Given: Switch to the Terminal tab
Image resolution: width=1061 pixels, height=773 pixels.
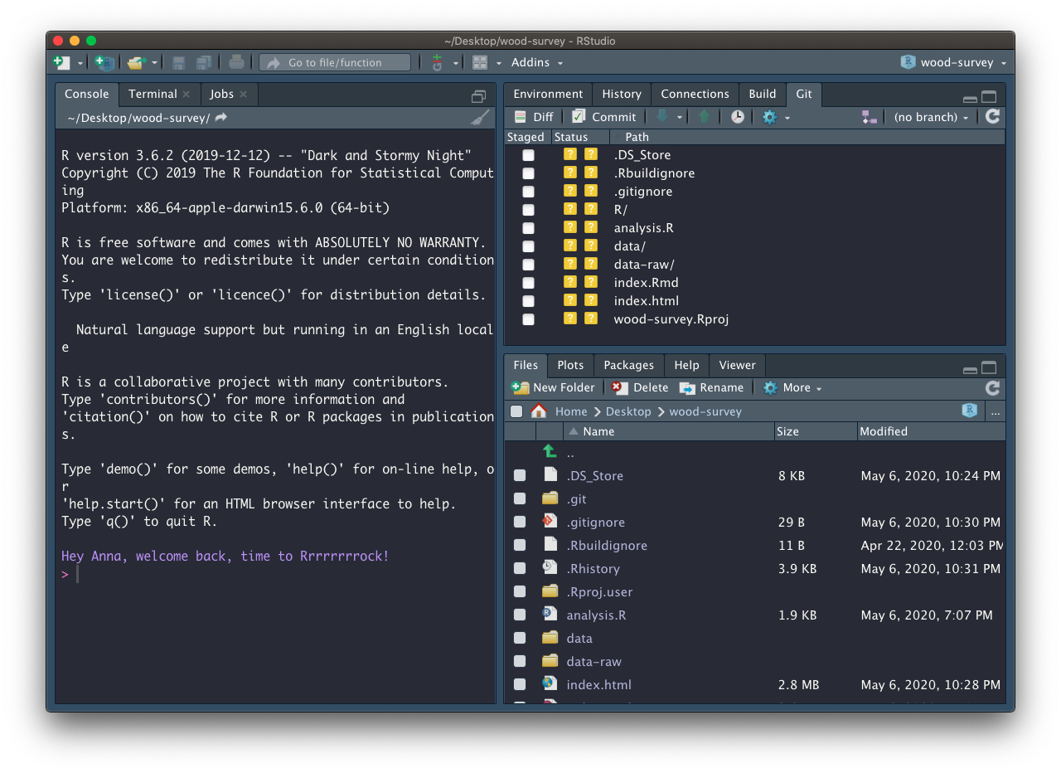Looking at the screenshot, I should click(153, 94).
